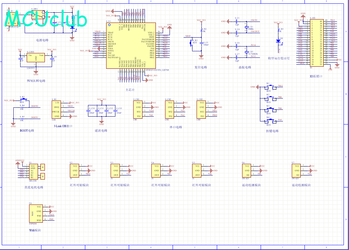Click the 'BOOT电路' label

pos(27,131)
